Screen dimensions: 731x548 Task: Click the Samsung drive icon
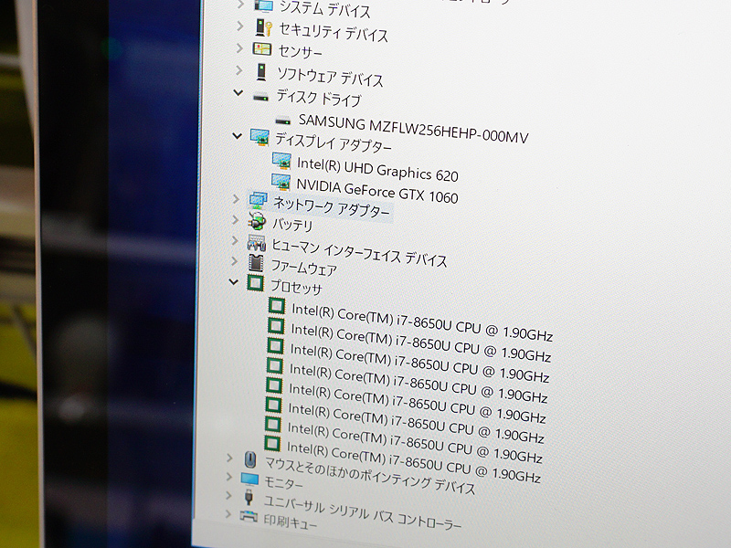point(282,121)
